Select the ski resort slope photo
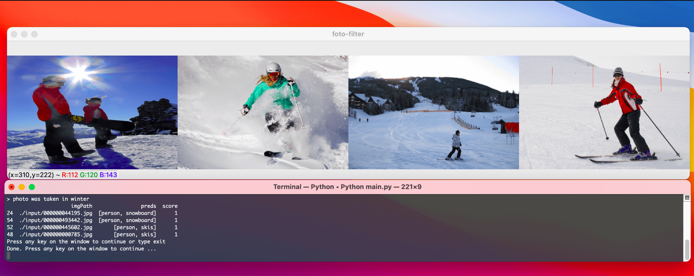 point(433,112)
